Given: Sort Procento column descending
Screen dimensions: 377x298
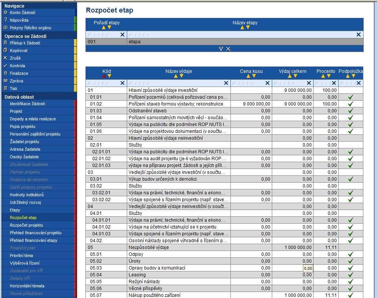Looking at the screenshot, I should click(x=329, y=76).
